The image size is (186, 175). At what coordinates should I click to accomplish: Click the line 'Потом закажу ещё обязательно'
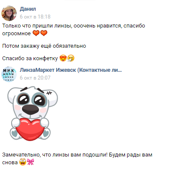(44, 46)
